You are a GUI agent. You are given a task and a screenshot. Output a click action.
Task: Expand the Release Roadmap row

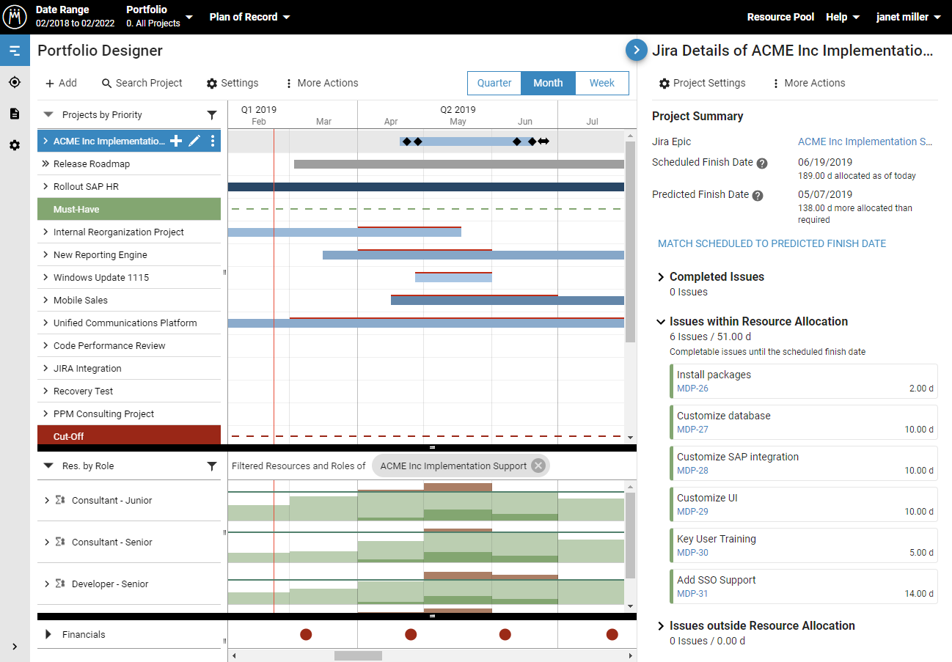[45, 163]
